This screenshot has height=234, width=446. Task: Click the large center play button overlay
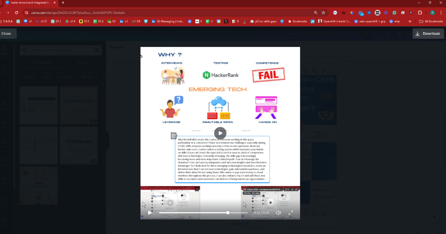(220, 133)
